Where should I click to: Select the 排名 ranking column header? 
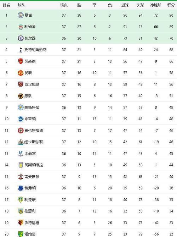point(6,5)
